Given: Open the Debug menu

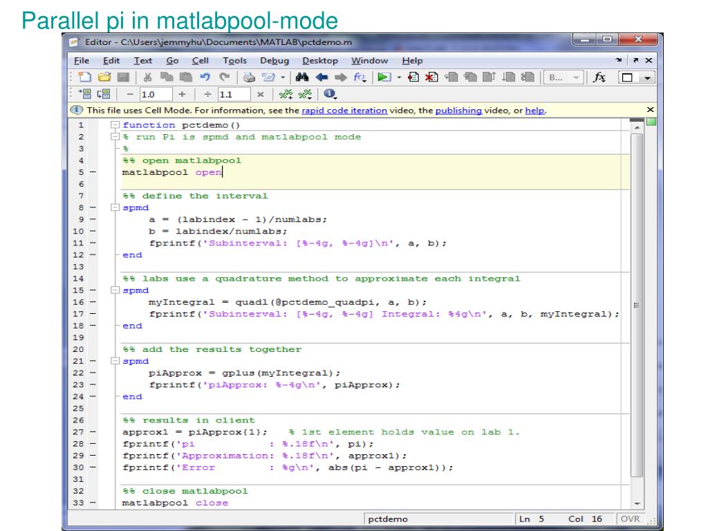Looking at the screenshot, I should (274, 61).
